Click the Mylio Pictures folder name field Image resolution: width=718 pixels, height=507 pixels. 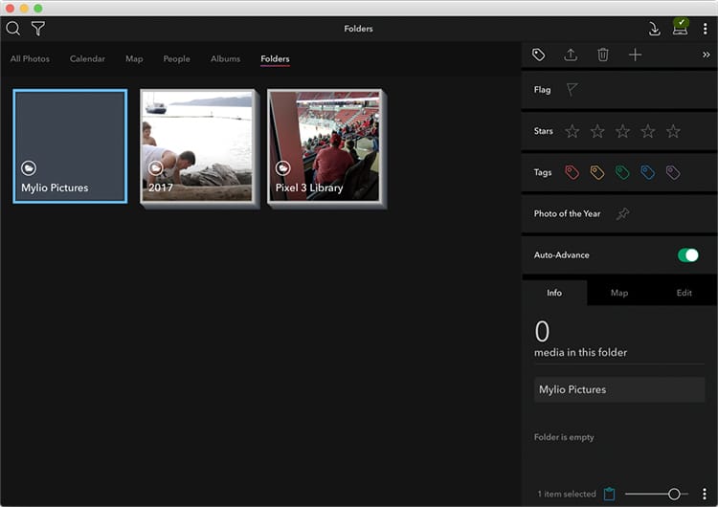[618, 389]
